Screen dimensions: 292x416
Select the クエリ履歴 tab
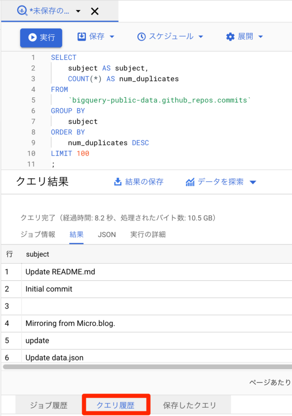(115, 405)
